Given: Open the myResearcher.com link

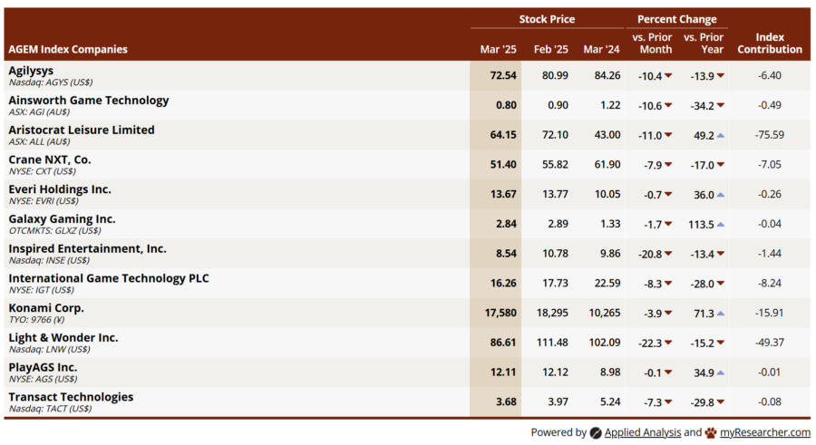Looking at the screenshot, I should [x=765, y=432].
